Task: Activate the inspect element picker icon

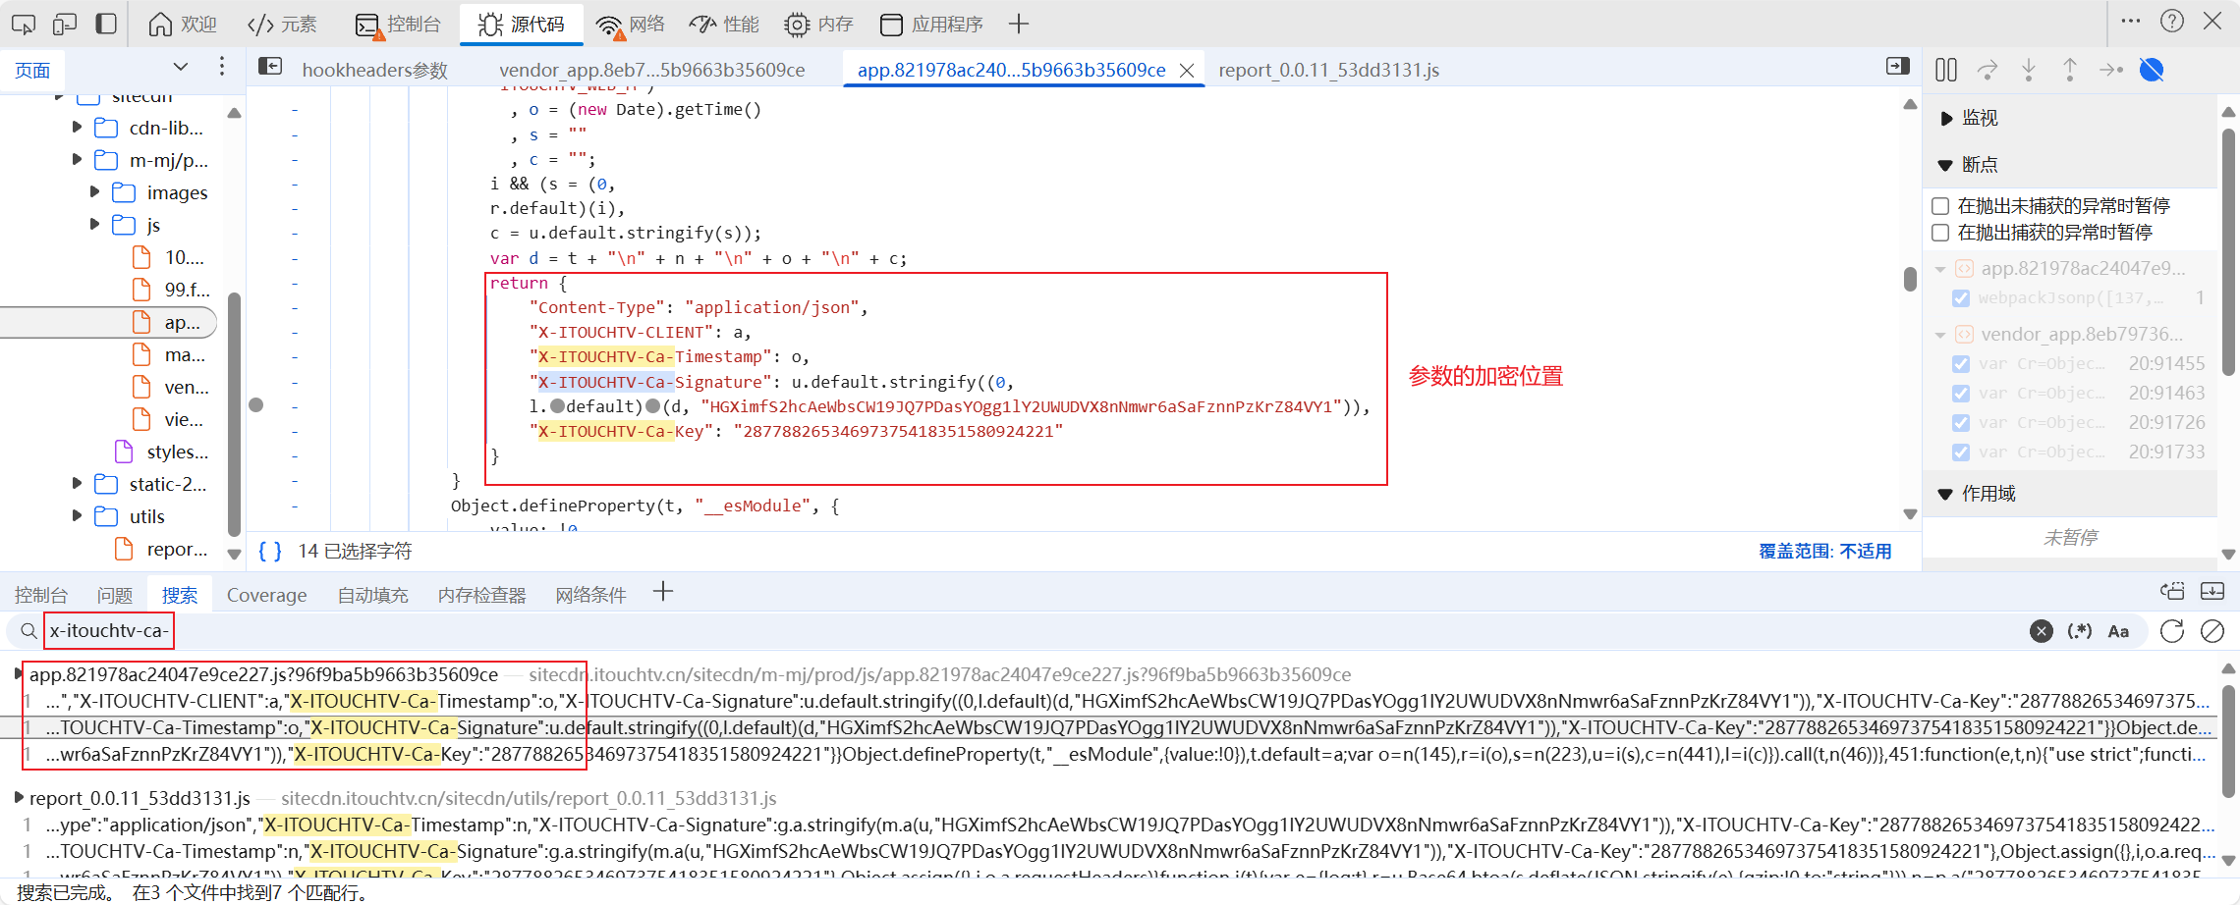Action: point(24,24)
